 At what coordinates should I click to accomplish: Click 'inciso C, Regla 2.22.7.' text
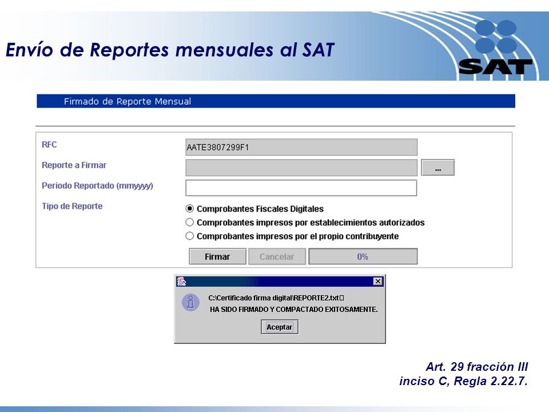464,381
